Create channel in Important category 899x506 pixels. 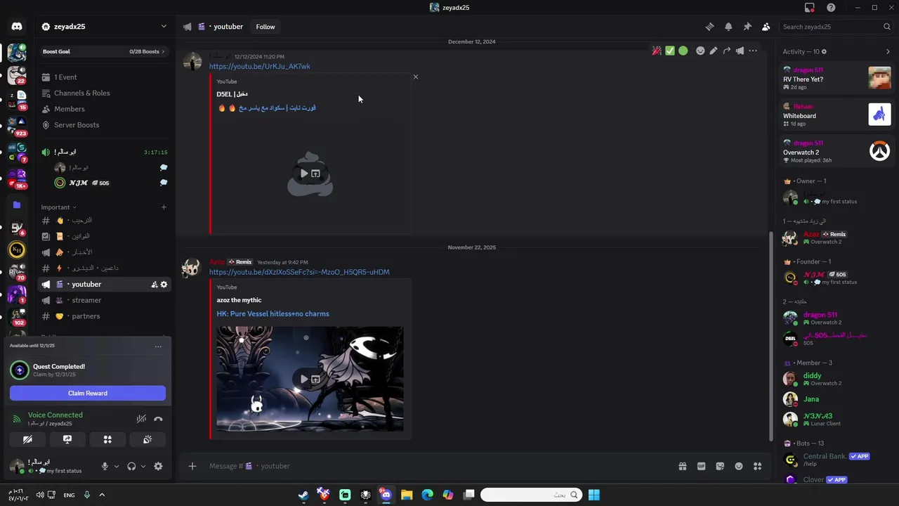click(x=164, y=207)
